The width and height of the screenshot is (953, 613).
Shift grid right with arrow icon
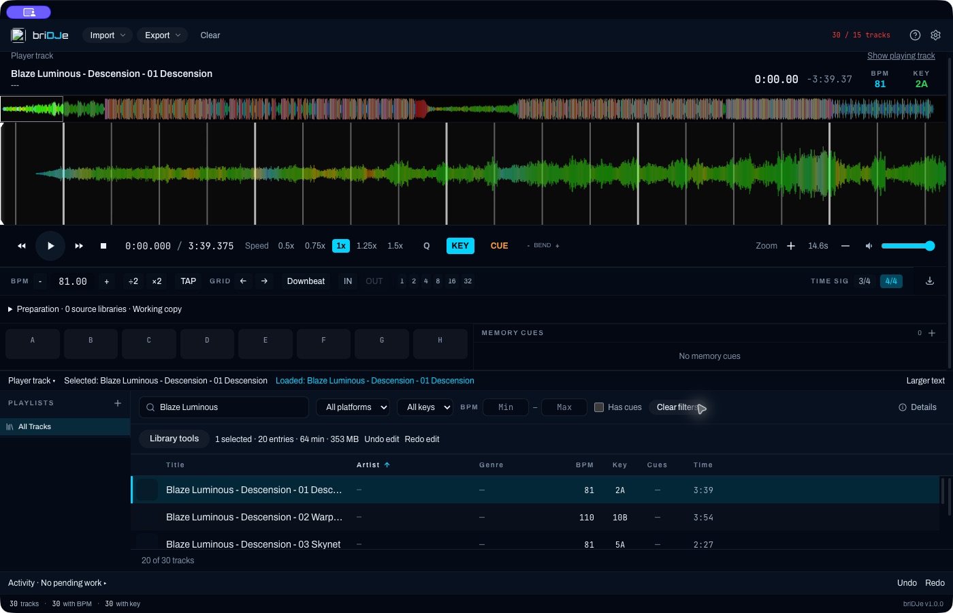(x=264, y=281)
